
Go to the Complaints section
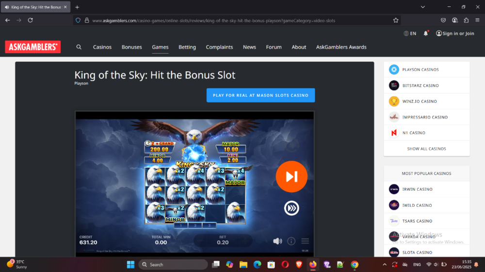pos(219,47)
